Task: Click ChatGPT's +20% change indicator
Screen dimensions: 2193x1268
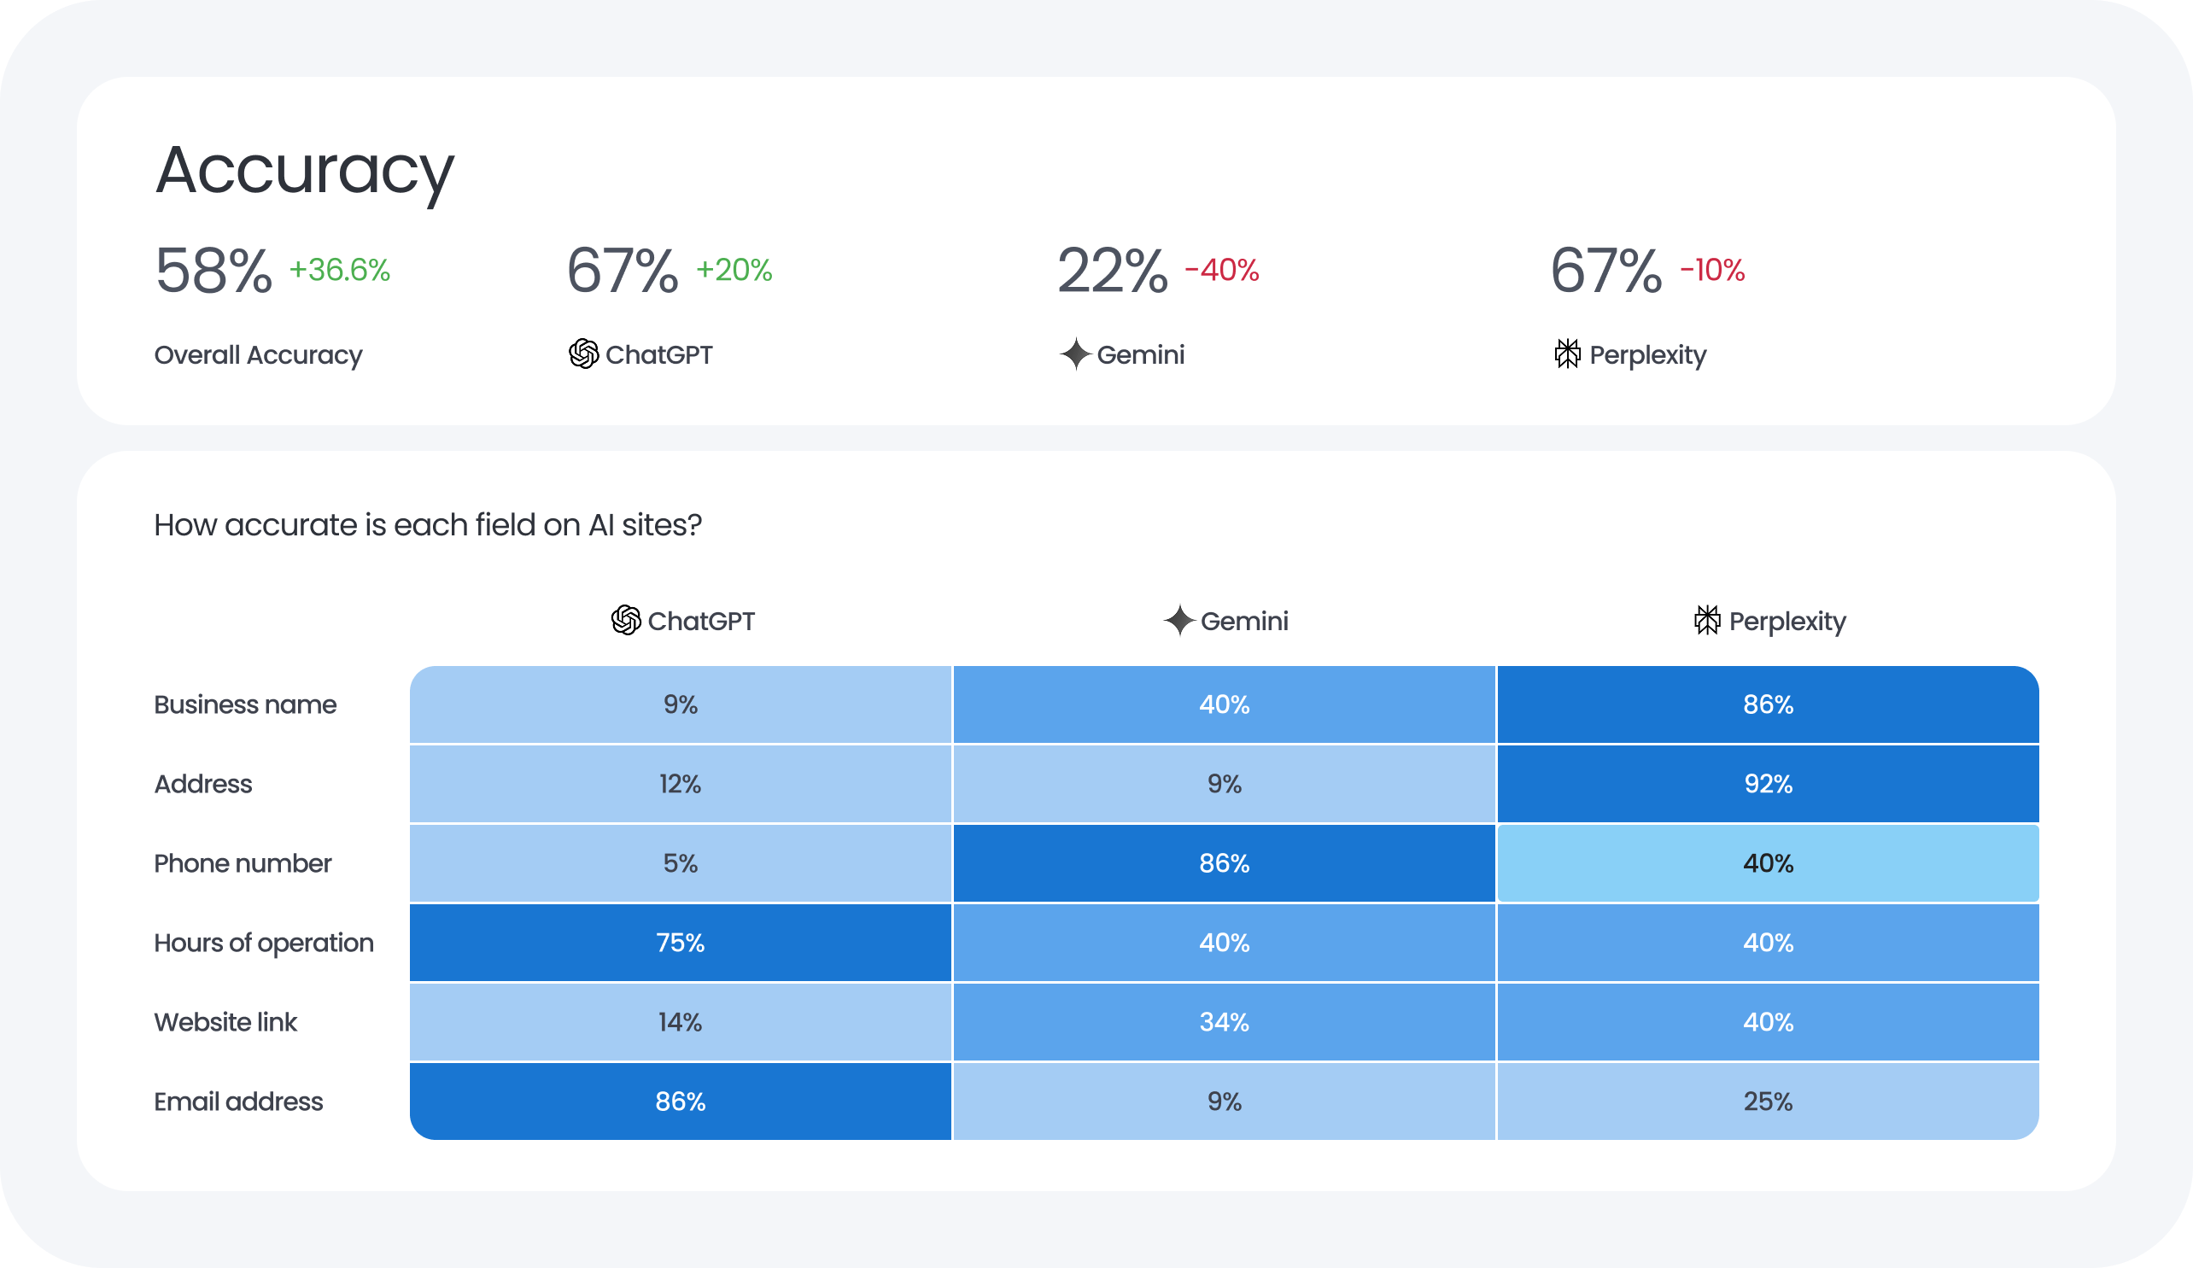Action: tap(734, 270)
